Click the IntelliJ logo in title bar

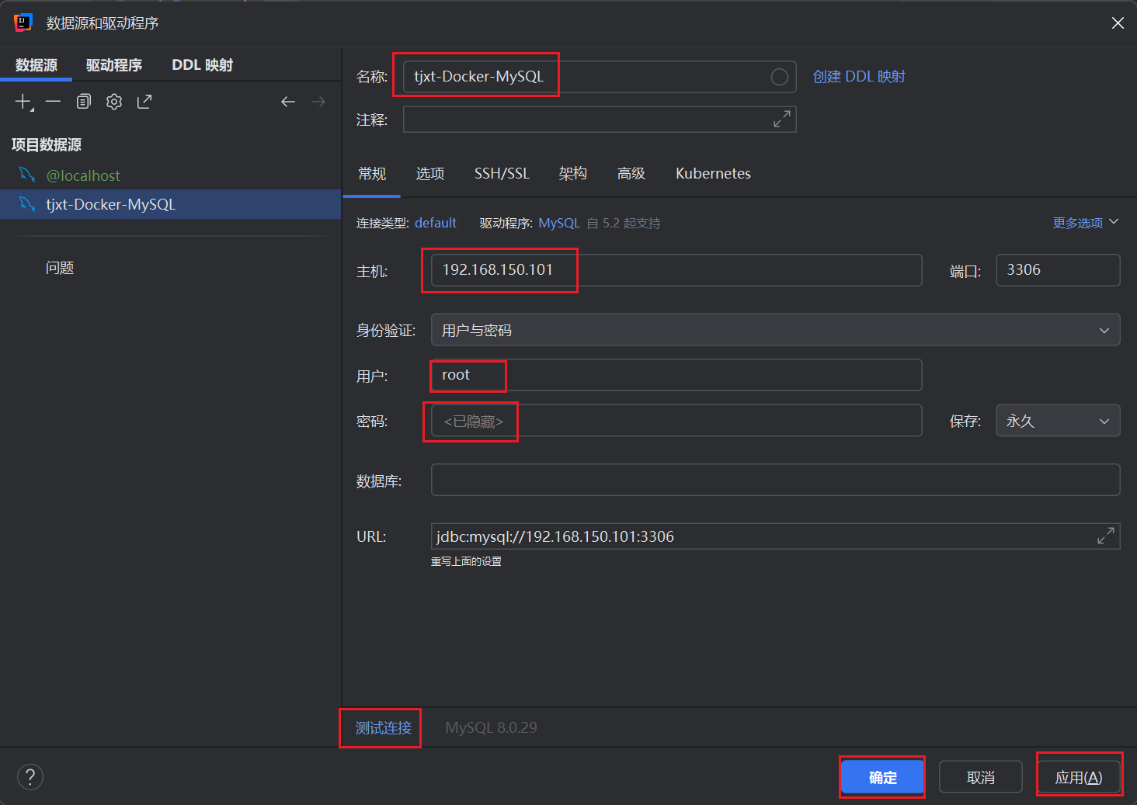(x=23, y=23)
